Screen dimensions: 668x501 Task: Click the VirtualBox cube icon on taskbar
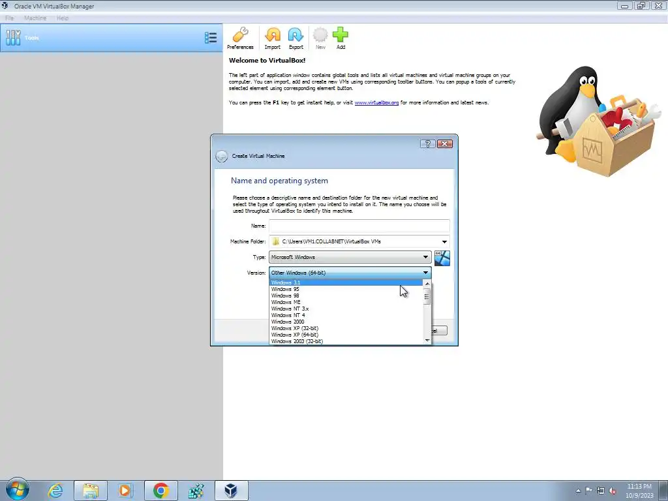[x=231, y=491]
